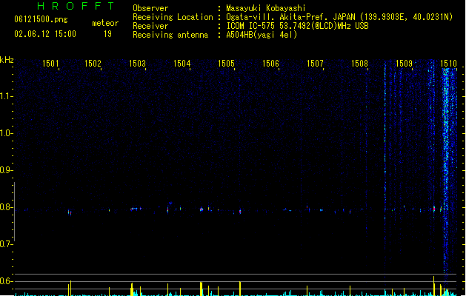Select the filename 06121500.png
This screenshot has width=466, height=296.
[x=41, y=19]
